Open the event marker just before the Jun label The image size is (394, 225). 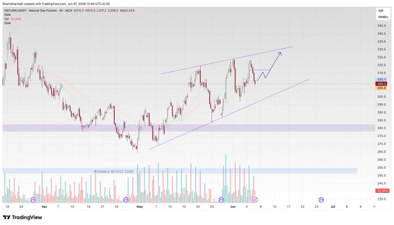[221, 200]
